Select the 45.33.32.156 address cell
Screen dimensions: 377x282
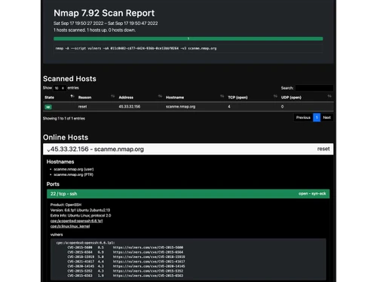point(130,107)
